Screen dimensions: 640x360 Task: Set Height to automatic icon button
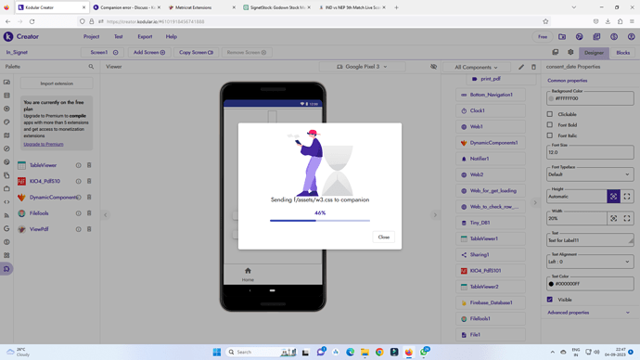[613, 197]
